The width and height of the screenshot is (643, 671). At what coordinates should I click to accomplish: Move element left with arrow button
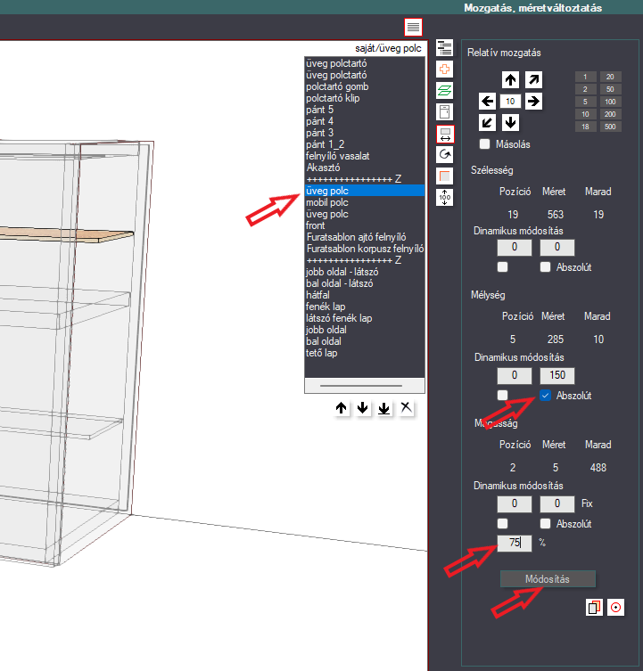[x=487, y=101]
